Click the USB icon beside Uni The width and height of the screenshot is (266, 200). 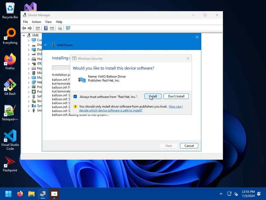point(34,110)
